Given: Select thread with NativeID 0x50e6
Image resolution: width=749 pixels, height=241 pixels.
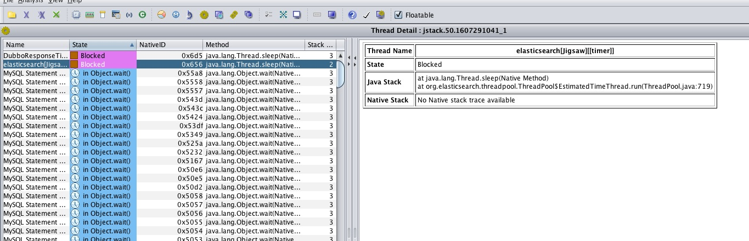Looking at the screenshot, I should pos(170,170).
